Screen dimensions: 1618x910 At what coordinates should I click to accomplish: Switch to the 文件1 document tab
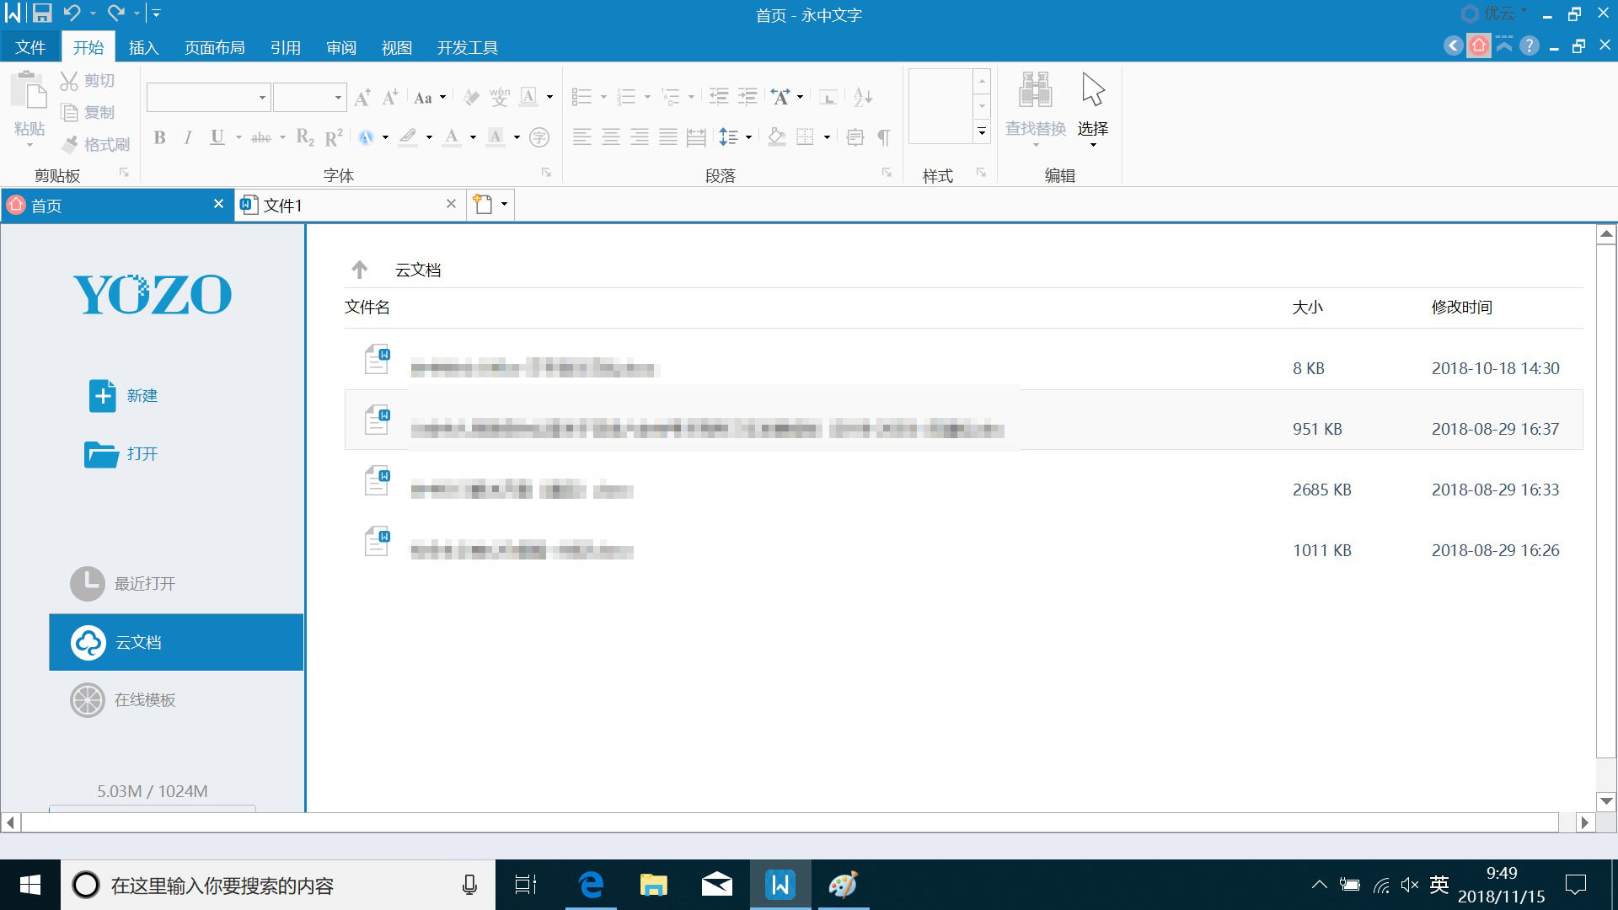coord(350,205)
